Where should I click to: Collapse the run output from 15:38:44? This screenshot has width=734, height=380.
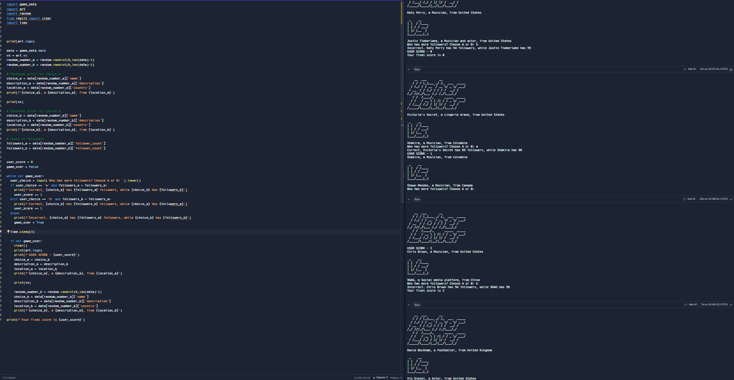click(x=409, y=199)
